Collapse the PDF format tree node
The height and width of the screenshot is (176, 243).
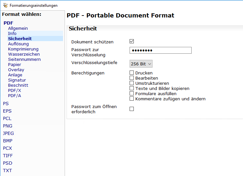point(8,23)
